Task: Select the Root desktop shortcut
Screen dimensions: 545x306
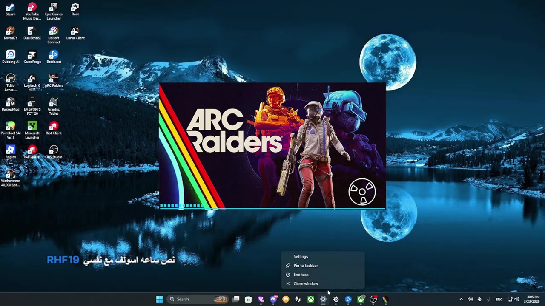Action: 75,10
